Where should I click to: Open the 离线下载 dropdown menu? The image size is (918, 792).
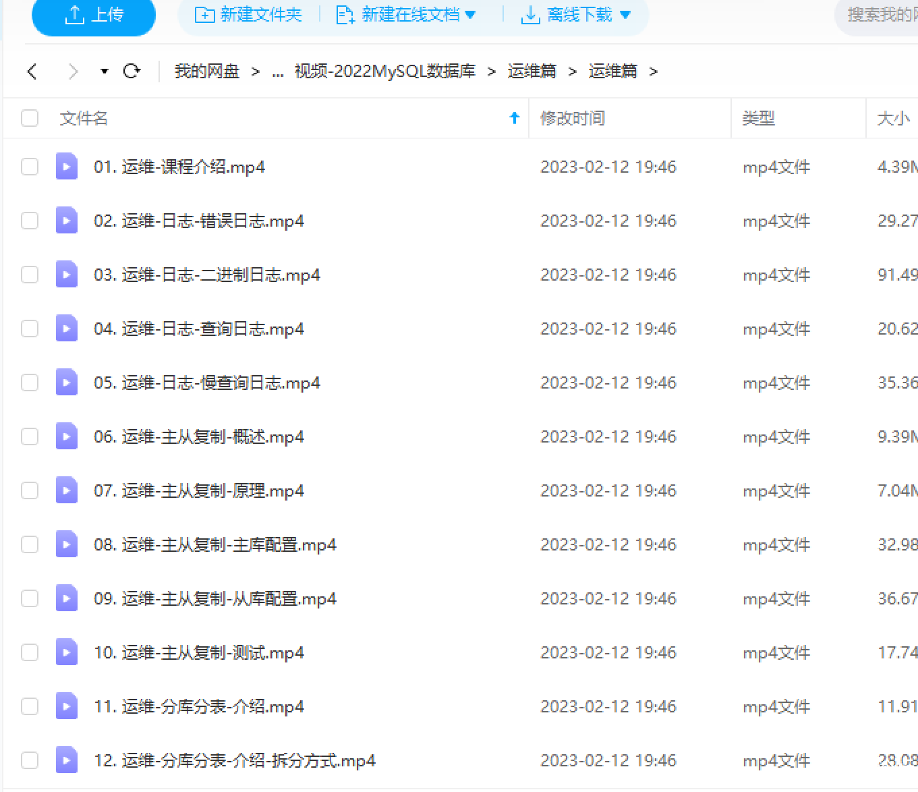pos(576,15)
